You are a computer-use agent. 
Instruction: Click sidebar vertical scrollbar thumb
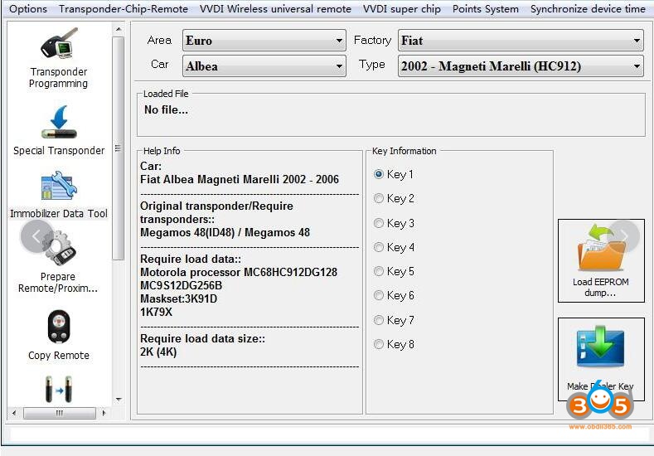coord(119,148)
